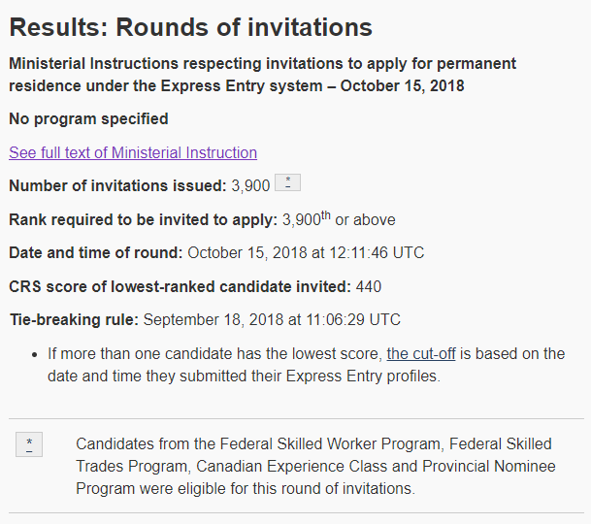This screenshot has width=591, height=524.
Task: Click the "Date and time of round" label
Action: pos(95,253)
